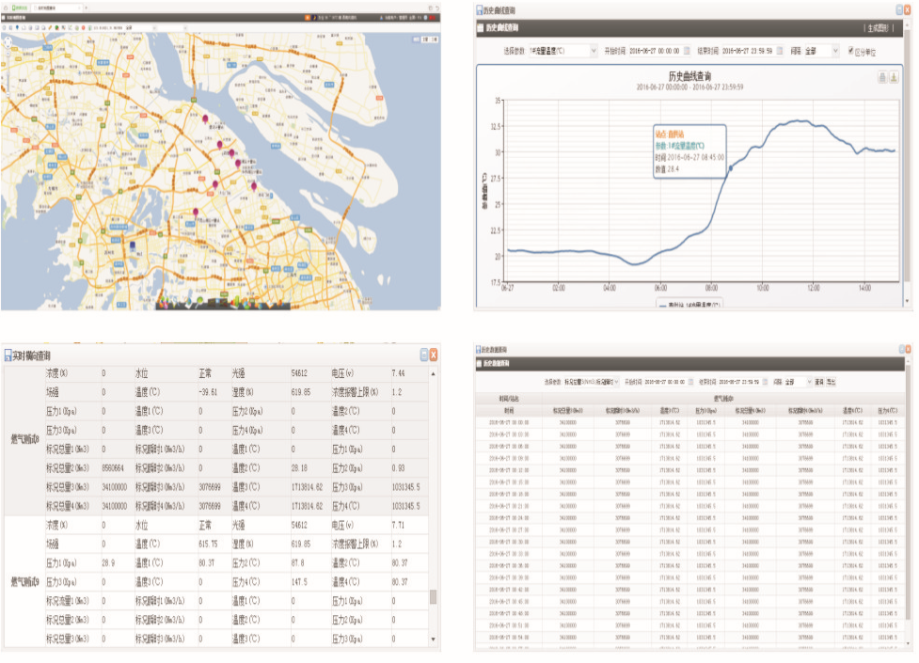Click scroll-up arrow in real-time query table
The height and width of the screenshot is (663, 919).
click(433, 373)
